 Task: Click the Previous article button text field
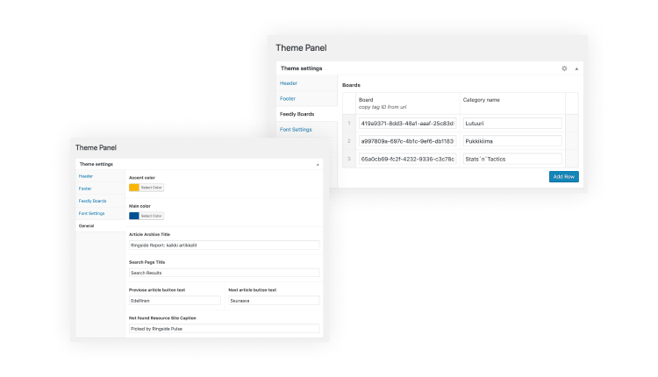[x=175, y=301]
